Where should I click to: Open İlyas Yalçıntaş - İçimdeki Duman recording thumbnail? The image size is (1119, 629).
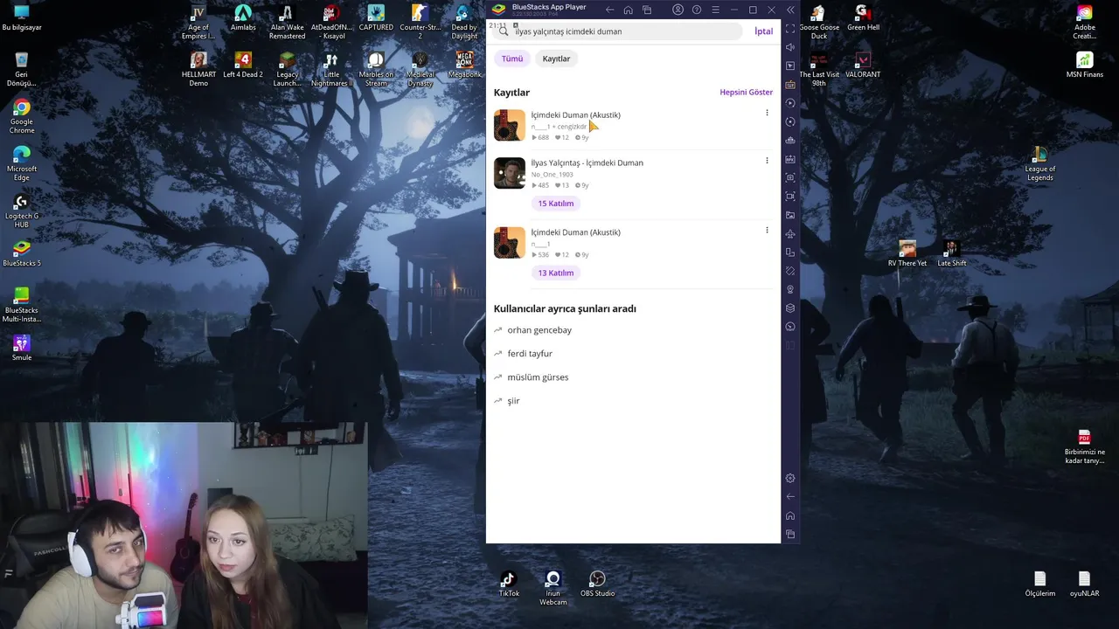click(510, 173)
